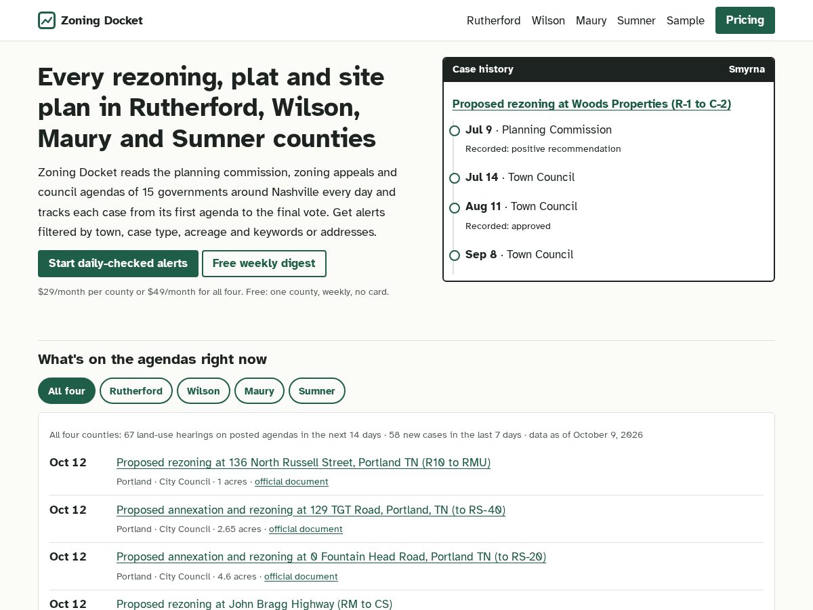Filter agendas by Sumner pill
Screen dimensions: 813x610
(317, 391)
